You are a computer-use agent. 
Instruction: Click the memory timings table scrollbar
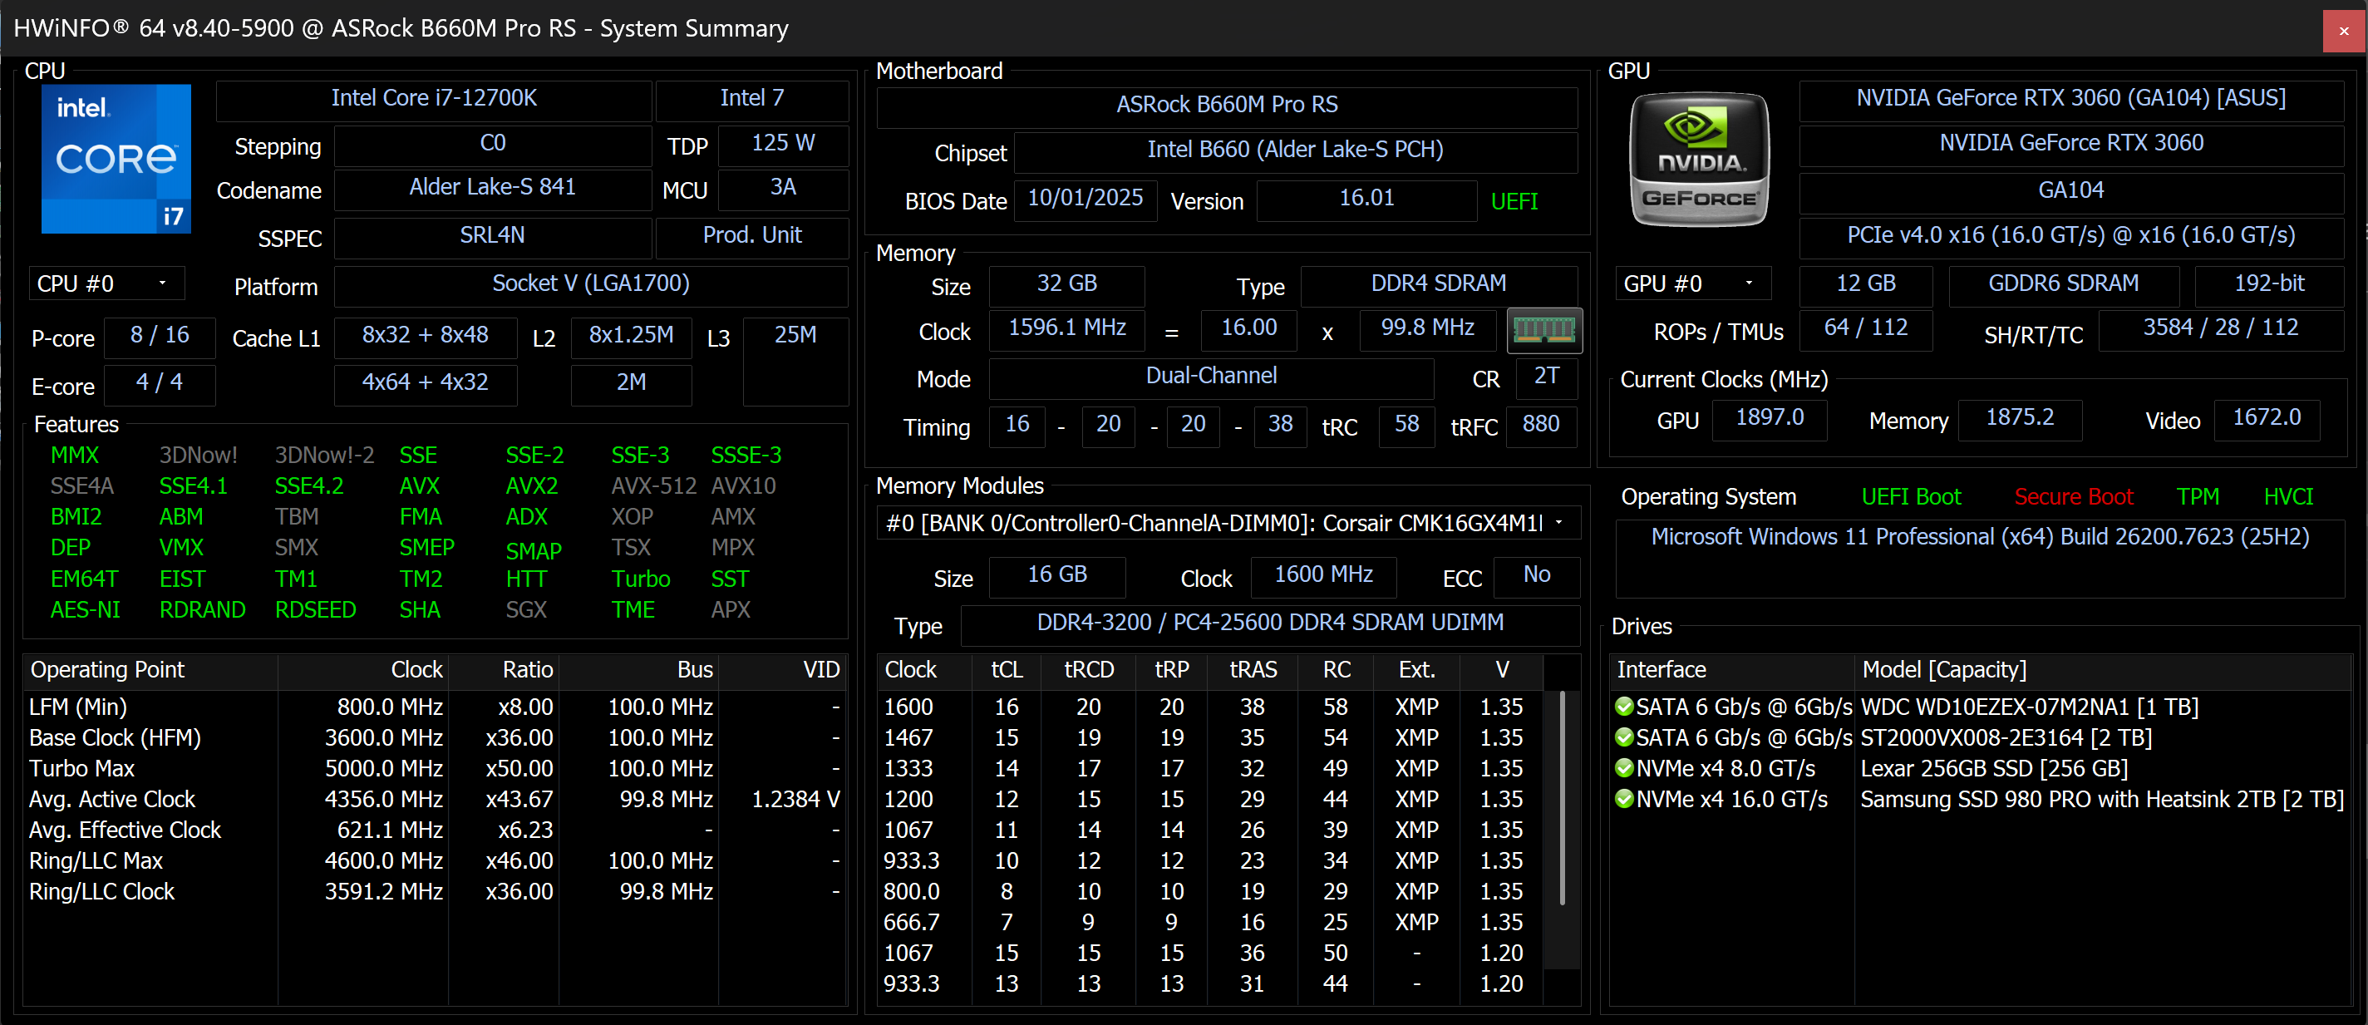[x=1561, y=798]
